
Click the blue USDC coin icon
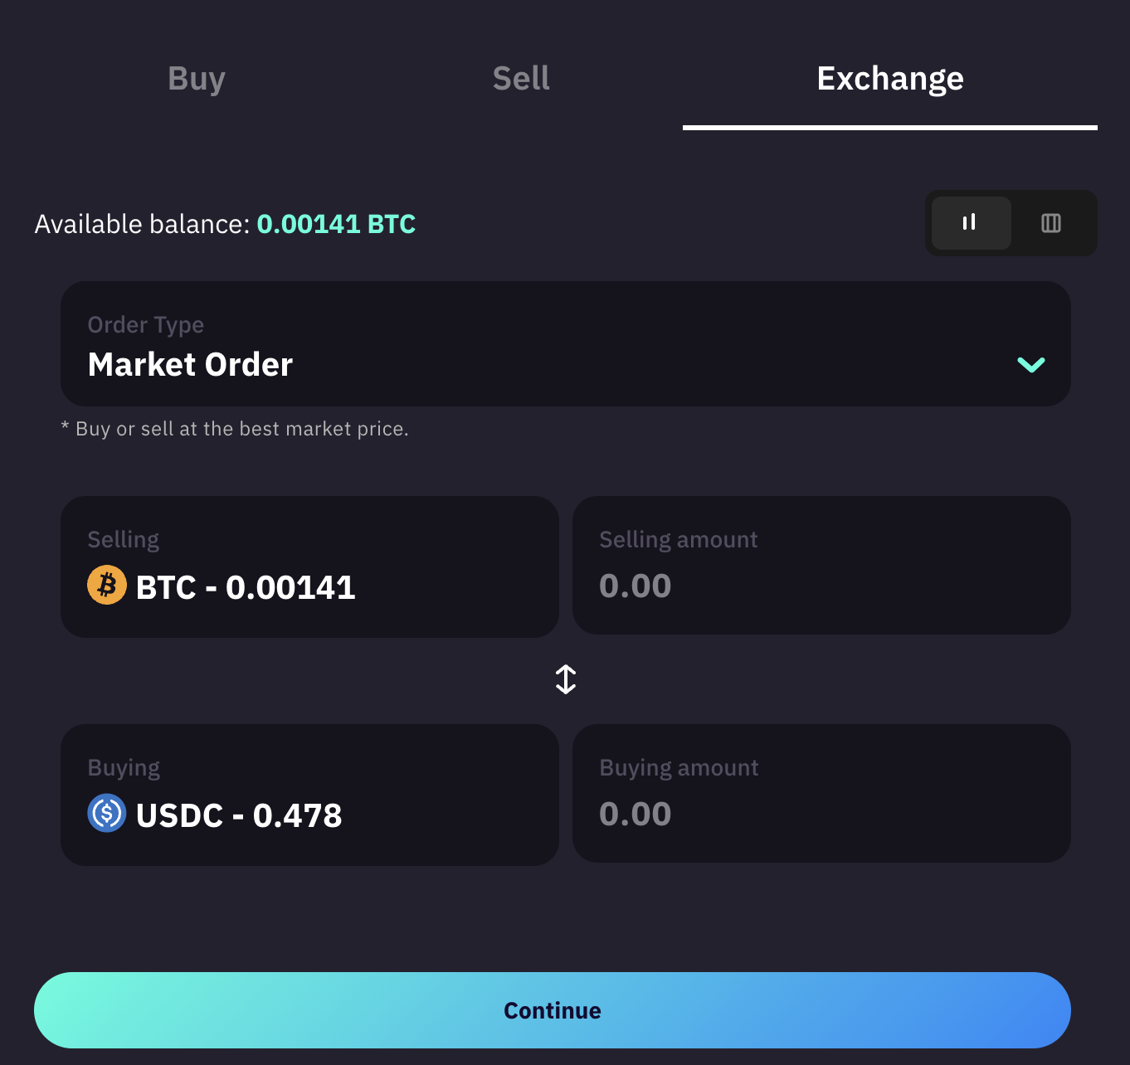tap(107, 814)
